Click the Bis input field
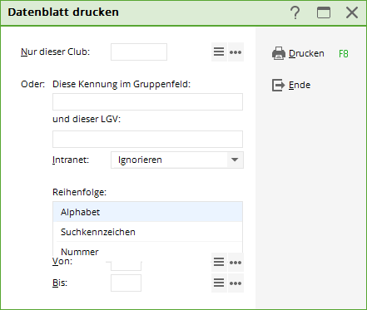Viewport: 367px width, 310px height. 126,283
